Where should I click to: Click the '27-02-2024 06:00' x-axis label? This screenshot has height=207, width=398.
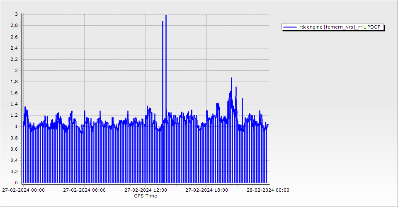point(84,190)
